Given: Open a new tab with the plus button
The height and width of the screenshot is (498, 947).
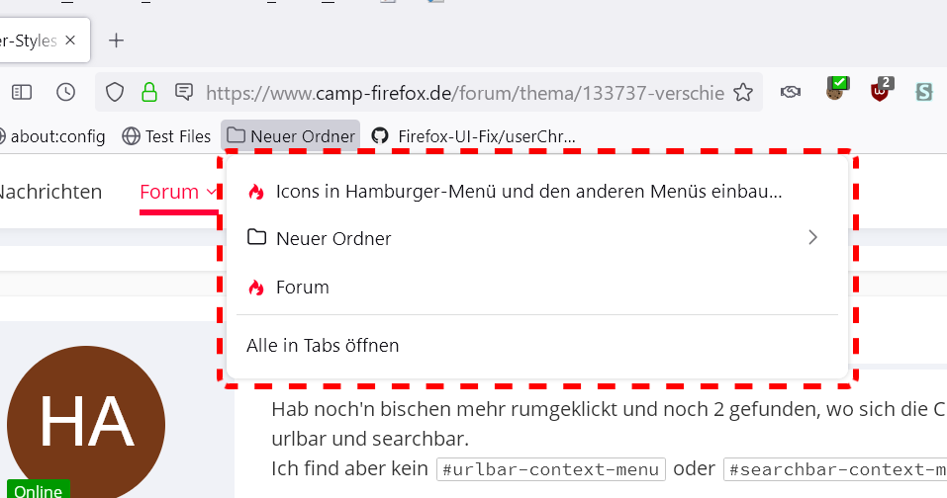Looking at the screenshot, I should click(x=116, y=41).
